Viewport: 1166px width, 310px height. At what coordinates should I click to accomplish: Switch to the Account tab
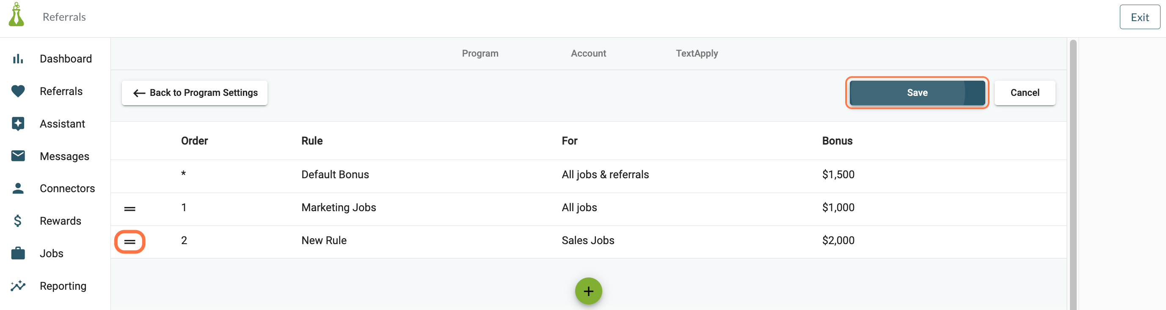(588, 53)
